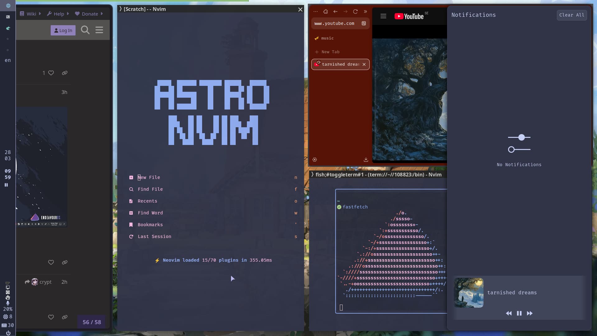Click the globe workspace icon in side bar

pyautogui.click(x=8, y=6)
